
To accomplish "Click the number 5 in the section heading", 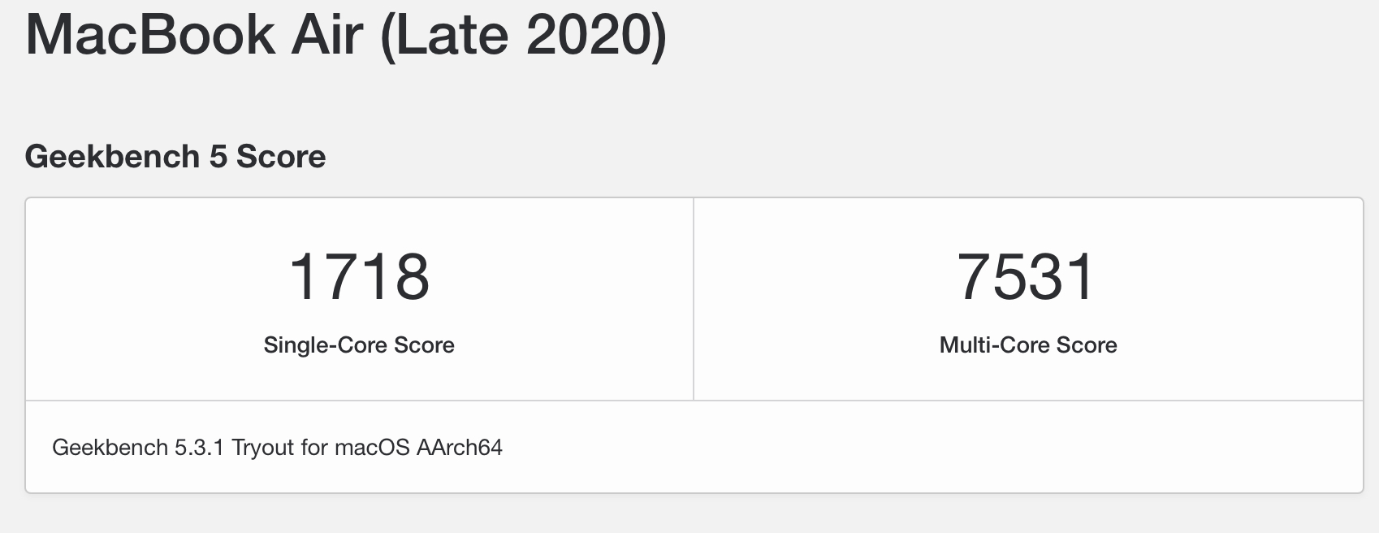I will (x=218, y=157).
